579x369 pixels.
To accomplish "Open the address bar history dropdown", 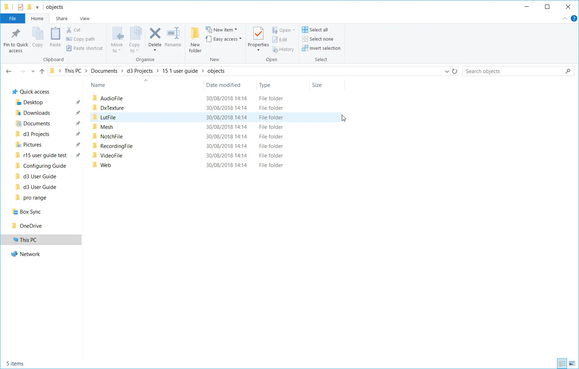I will pos(446,71).
